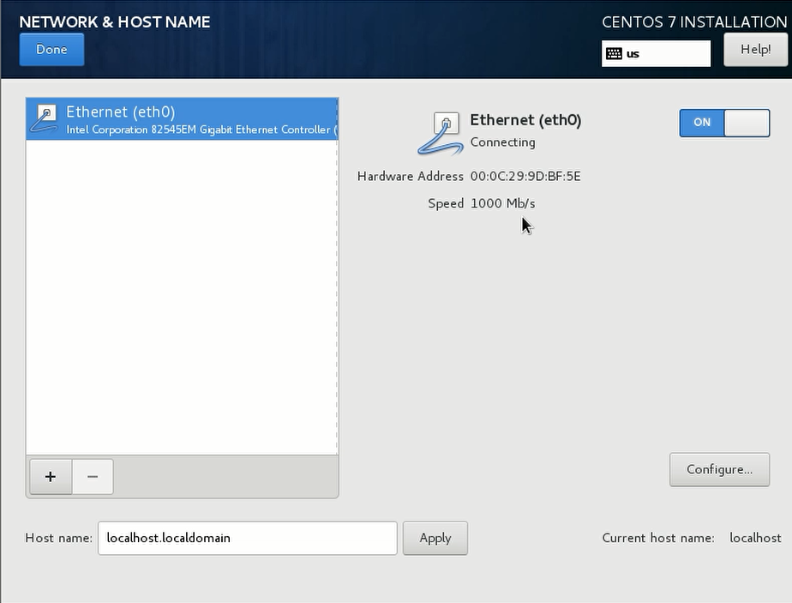
Task: Click the keyboard layout icon
Action: pos(614,53)
